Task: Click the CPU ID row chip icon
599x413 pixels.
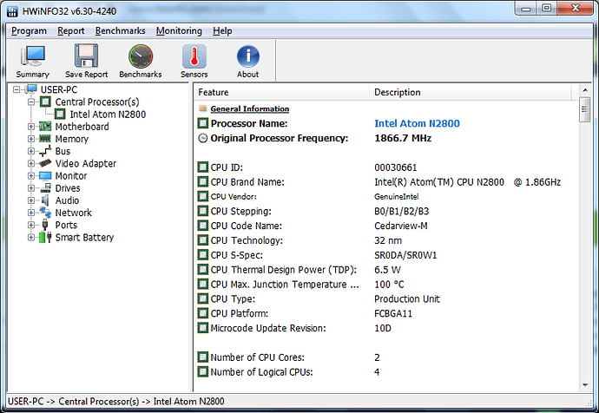Action: point(203,167)
